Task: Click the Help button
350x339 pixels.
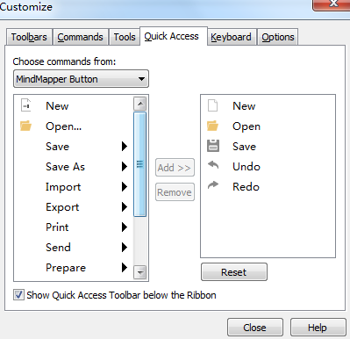Action: [318, 328]
